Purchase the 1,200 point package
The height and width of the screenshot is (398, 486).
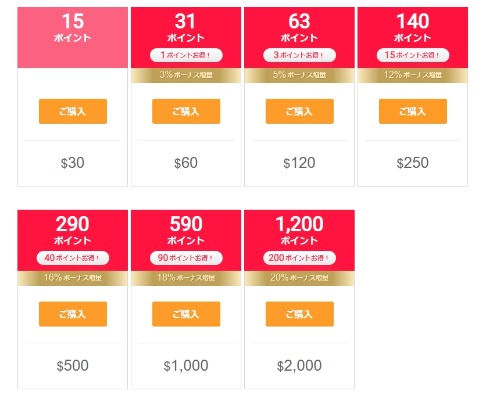coord(299,314)
